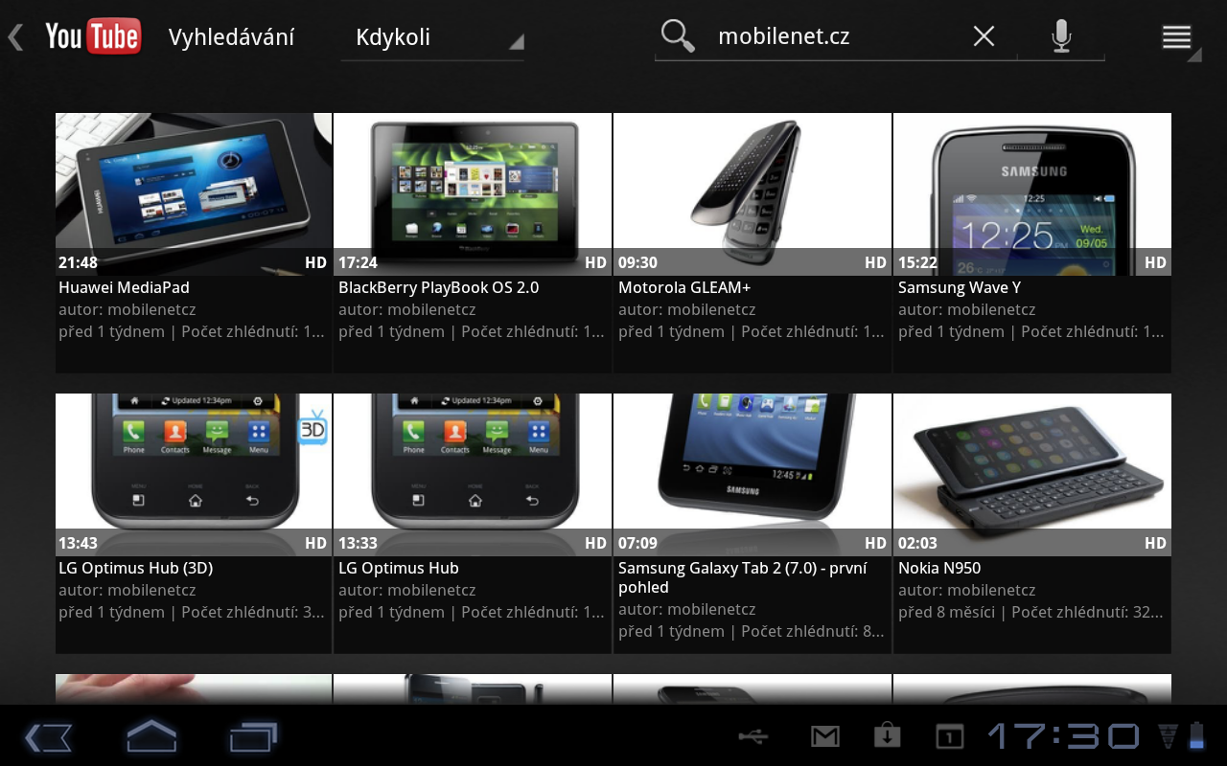
Task: Start a voice search with the microphone
Action: coord(1060,35)
